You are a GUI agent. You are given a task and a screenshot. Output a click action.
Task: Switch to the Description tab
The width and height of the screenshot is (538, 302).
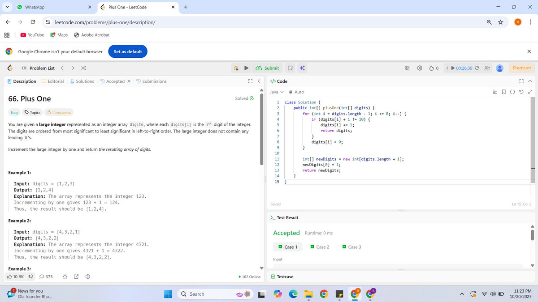(22, 81)
